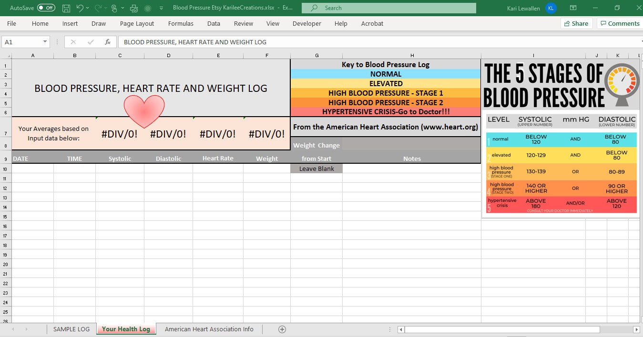
Task: Switch Touch/Mouse mode from the toolbar
Action: (x=114, y=8)
